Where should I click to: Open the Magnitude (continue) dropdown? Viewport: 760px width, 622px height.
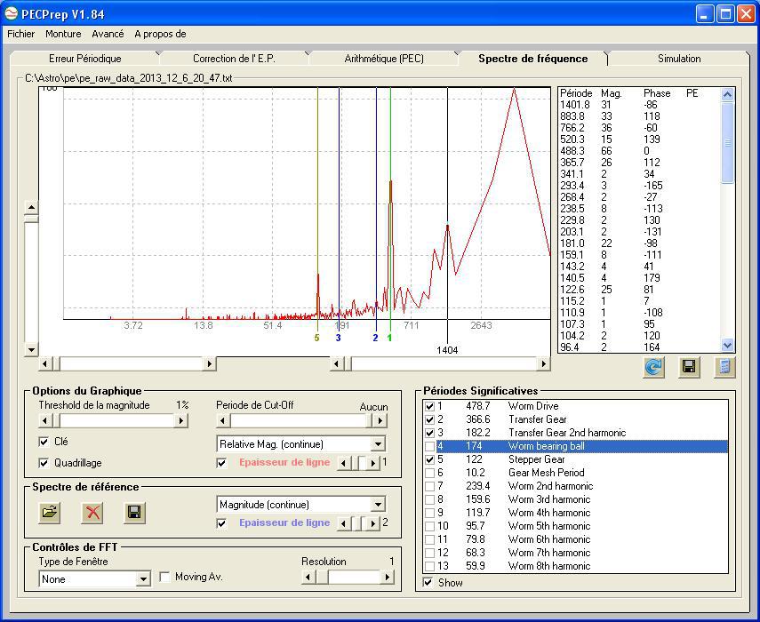point(378,505)
